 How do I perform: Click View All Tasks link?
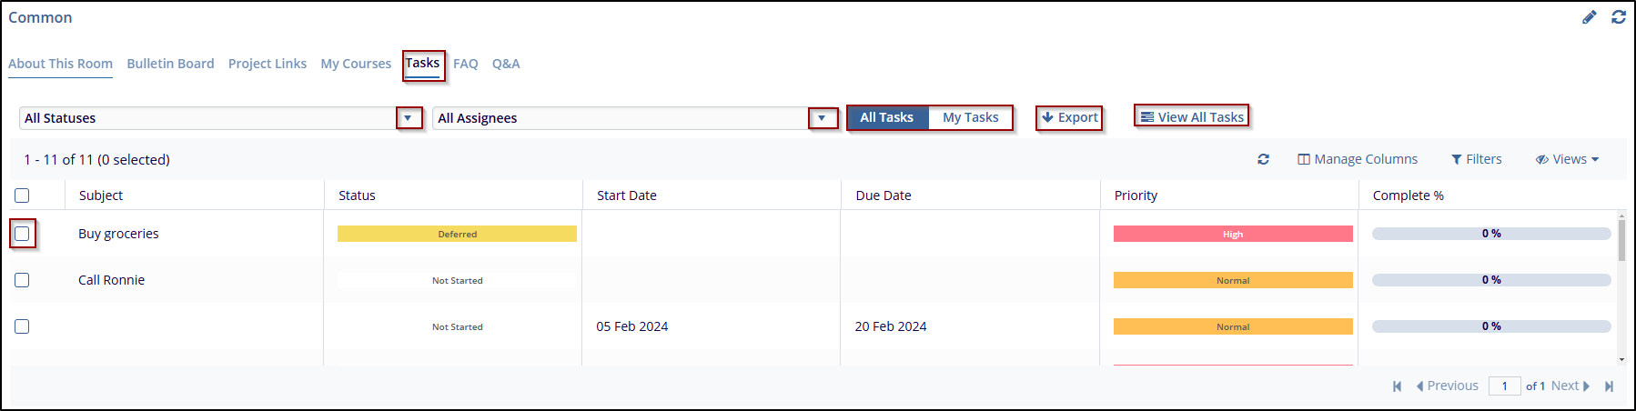[1191, 116]
